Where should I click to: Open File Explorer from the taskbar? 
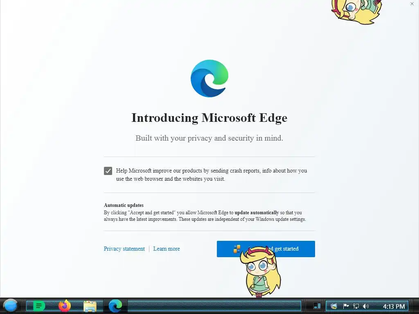90,306
